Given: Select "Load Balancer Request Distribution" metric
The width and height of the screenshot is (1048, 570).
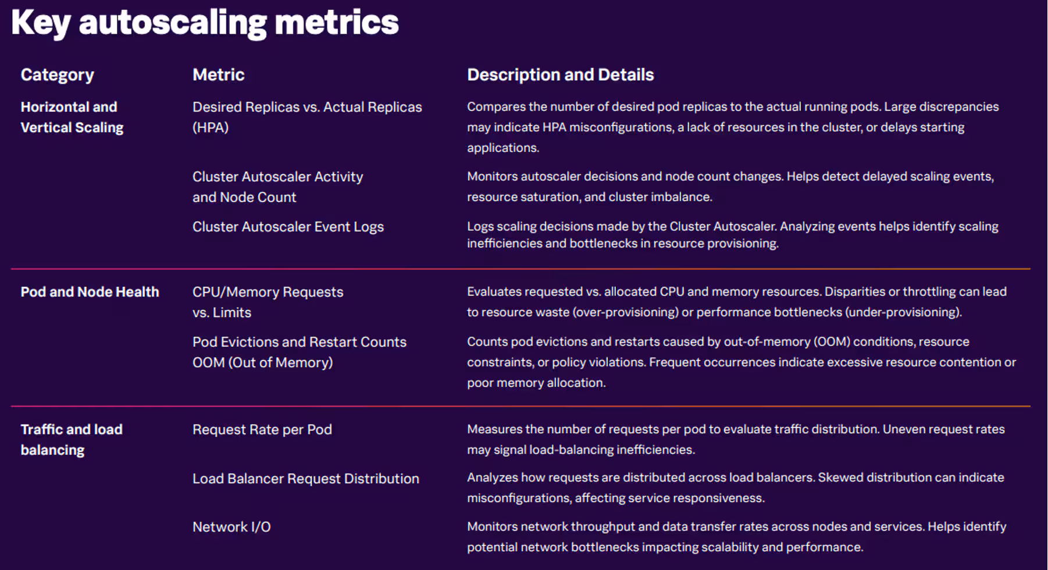Looking at the screenshot, I should tap(305, 479).
